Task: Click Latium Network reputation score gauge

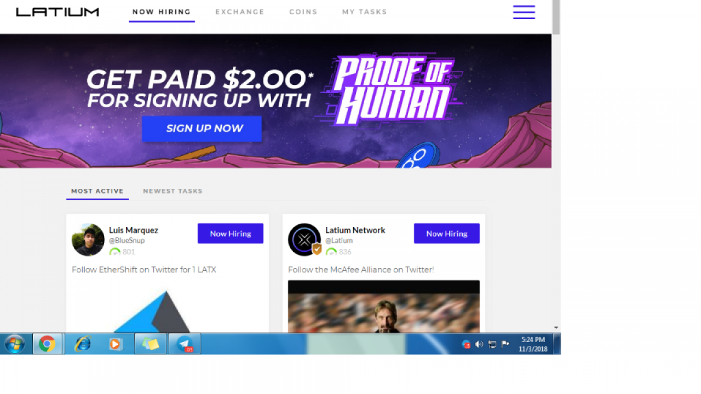Action: tap(331, 252)
